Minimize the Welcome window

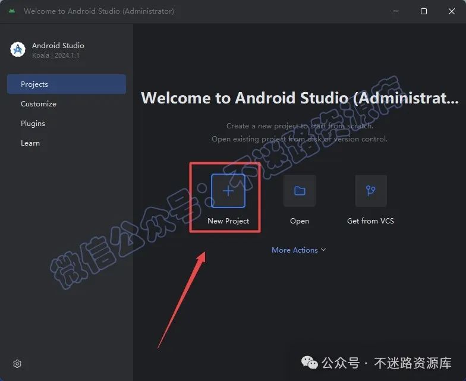click(x=396, y=11)
